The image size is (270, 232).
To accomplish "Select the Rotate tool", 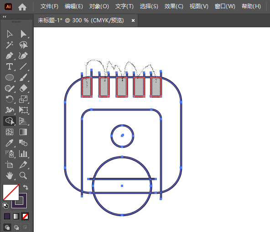I will pyautogui.click(x=10, y=99).
